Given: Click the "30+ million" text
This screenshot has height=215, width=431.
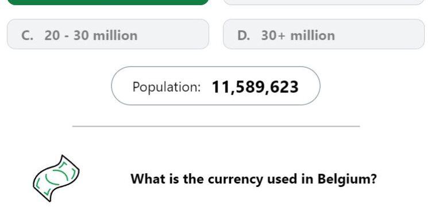Looking at the screenshot, I should (x=298, y=36).
